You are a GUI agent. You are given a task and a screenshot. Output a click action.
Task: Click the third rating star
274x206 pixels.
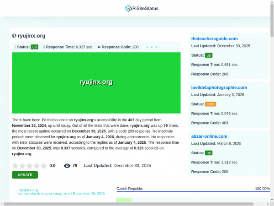(29, 166)
